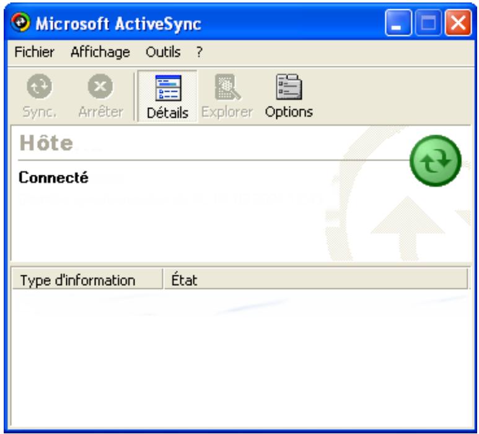Click the ActiveSync title bar app icon
This screenshot has height=434, width=479.
(x=20, y=22)
